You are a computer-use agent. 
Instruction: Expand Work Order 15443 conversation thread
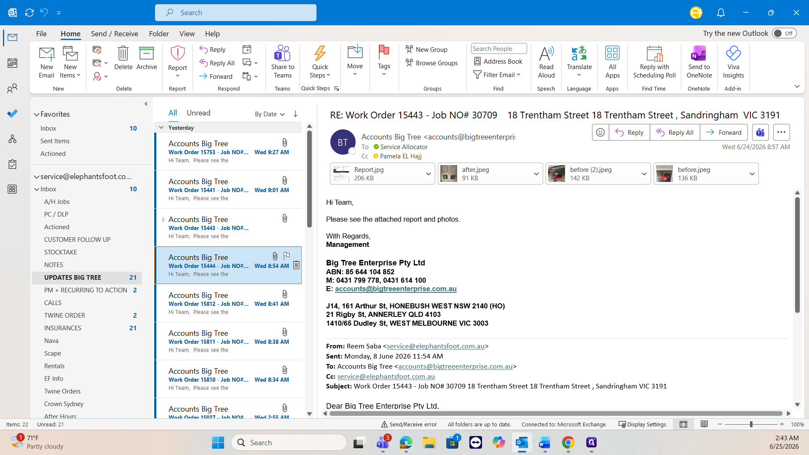point(163,220)
